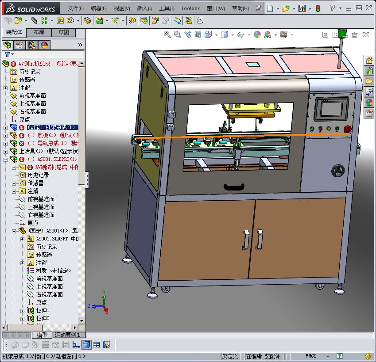The image size is (376, 362).
Task: Select the measure tool on the top toolbar
Action: pos(178,21)
